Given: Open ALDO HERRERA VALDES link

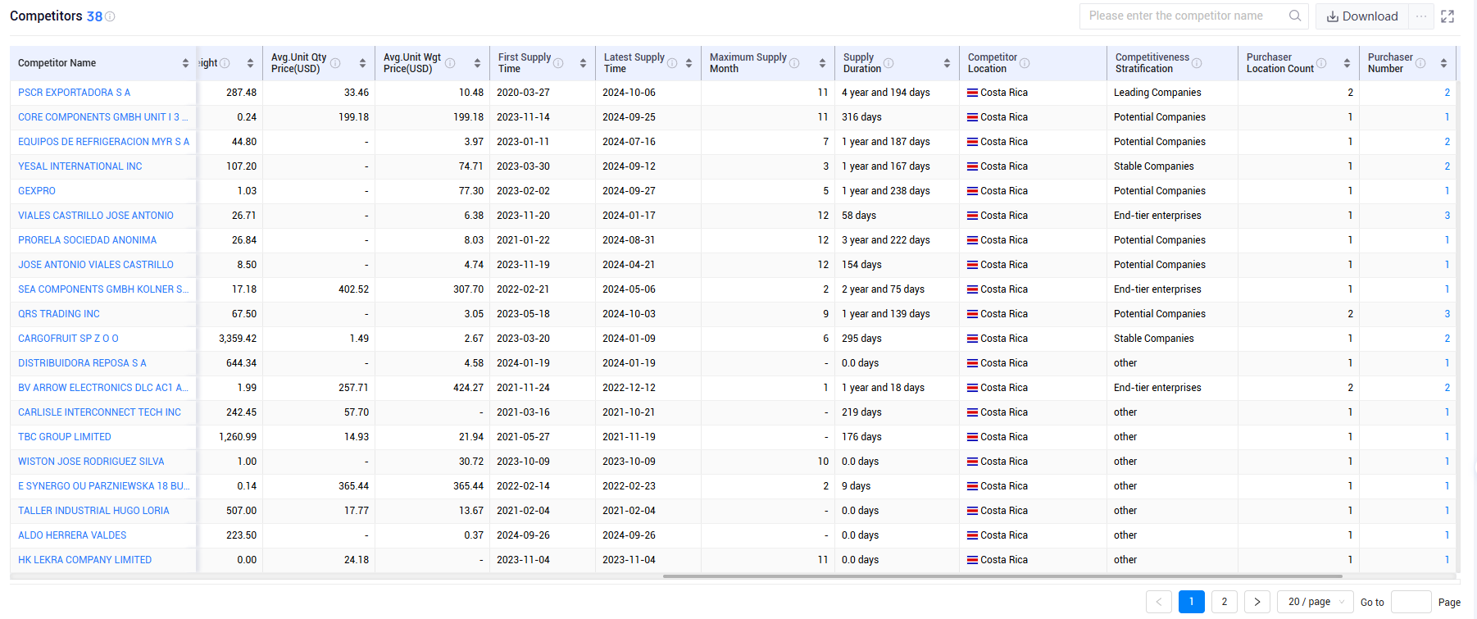Looking at the screenshot, I should tap(72, 535).
